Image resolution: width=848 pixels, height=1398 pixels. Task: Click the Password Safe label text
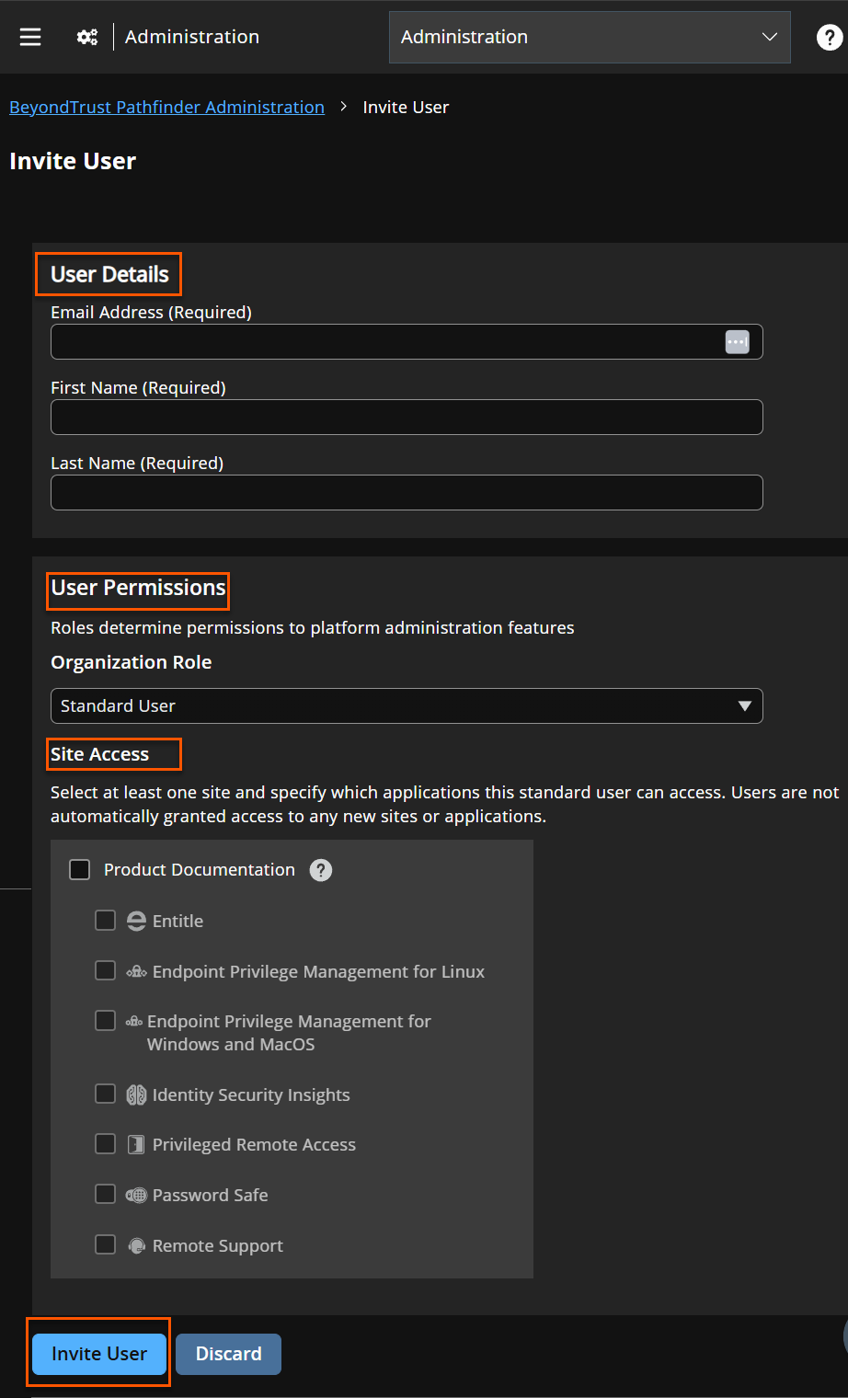(211, 1195)
